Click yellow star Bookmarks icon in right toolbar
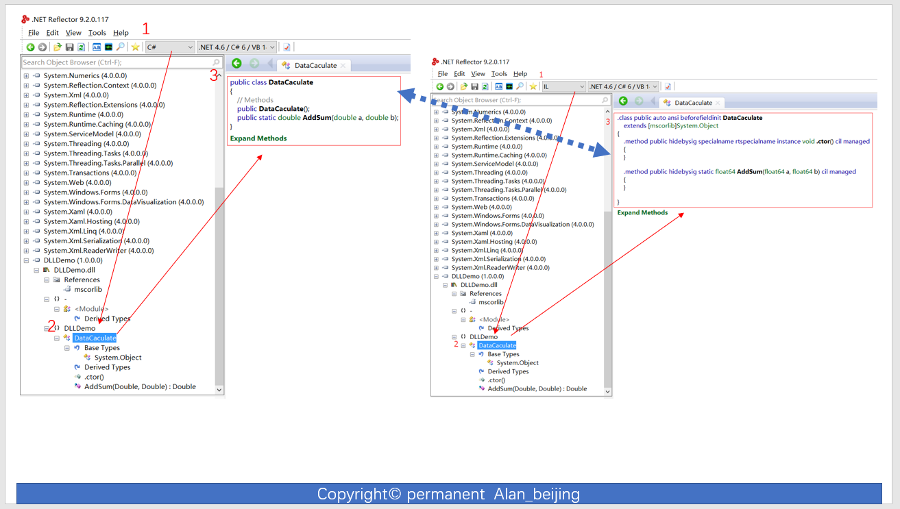Image resolution: width=900 pixels, height=509 pixels. coord(533,86)
